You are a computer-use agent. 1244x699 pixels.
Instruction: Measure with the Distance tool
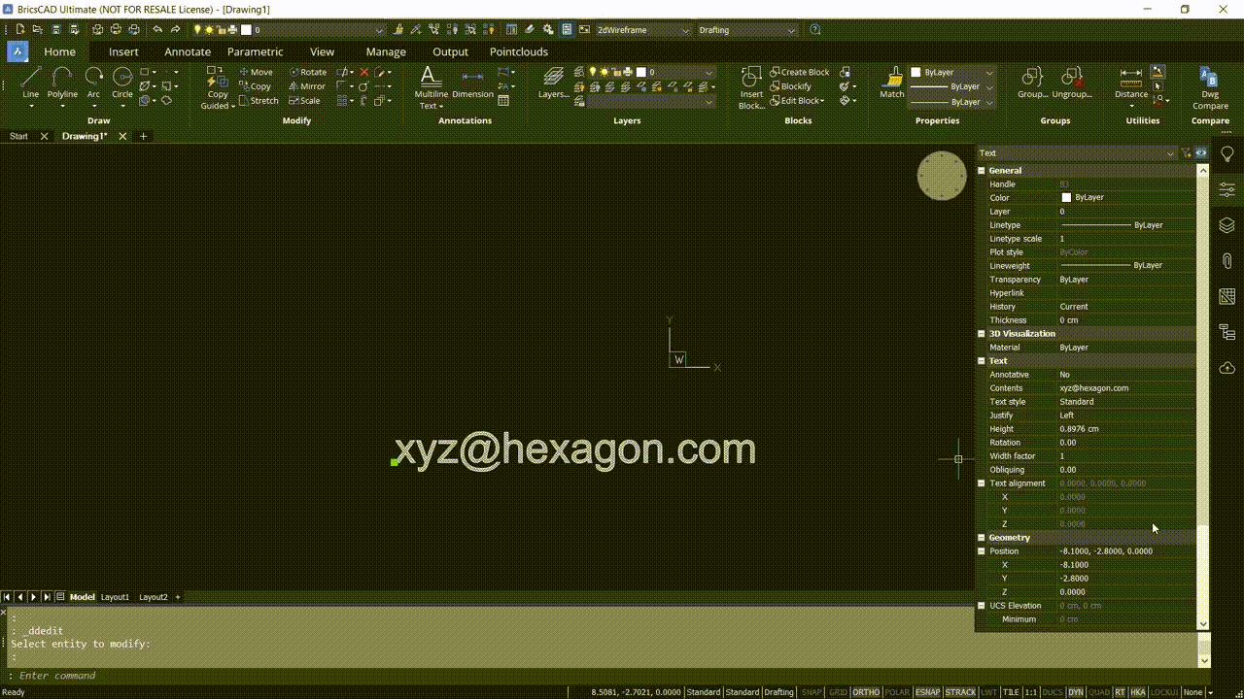tap(1131, 83)
